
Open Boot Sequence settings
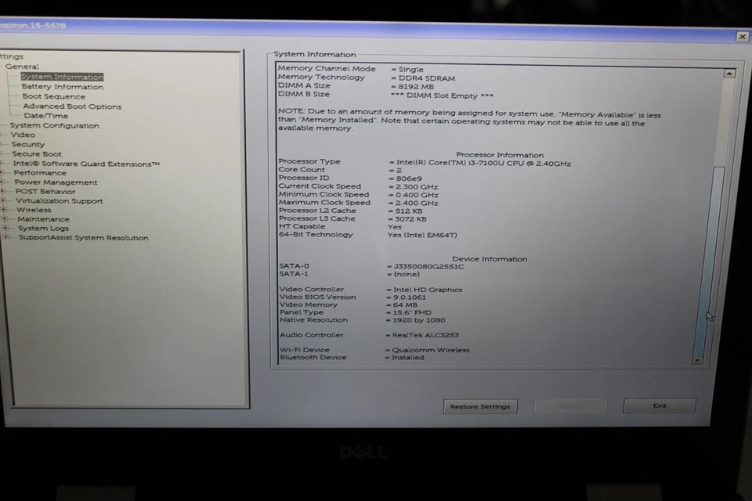(54, 96)
